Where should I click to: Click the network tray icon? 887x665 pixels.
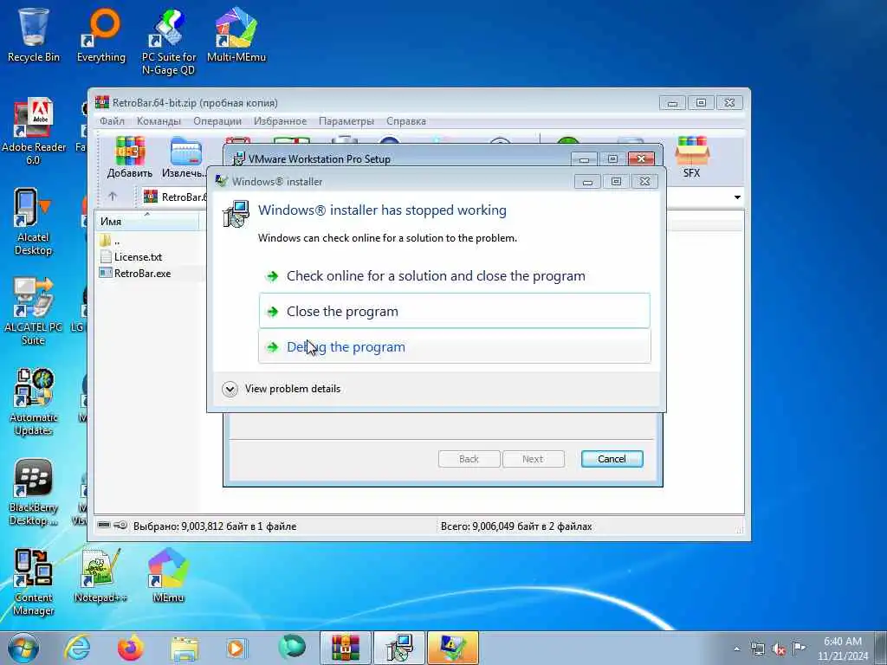tap(757, 649)
